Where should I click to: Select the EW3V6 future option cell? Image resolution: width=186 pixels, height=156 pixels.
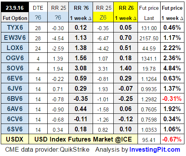(15, 38)
